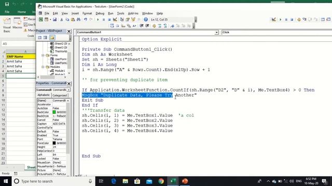
Task: Open the Add-Ins menu
Action: (x=133, y=13)
